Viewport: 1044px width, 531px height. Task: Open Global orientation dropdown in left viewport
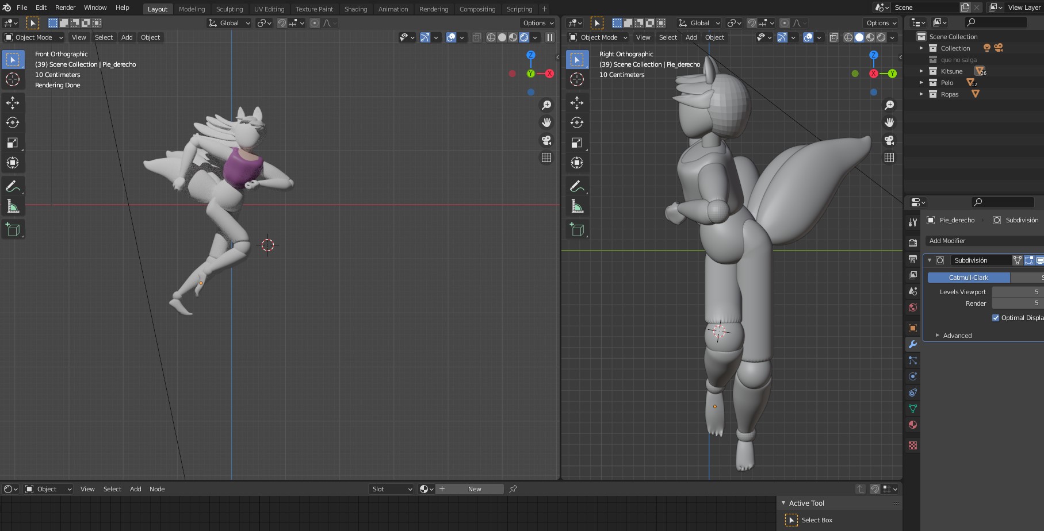[230, 23]
